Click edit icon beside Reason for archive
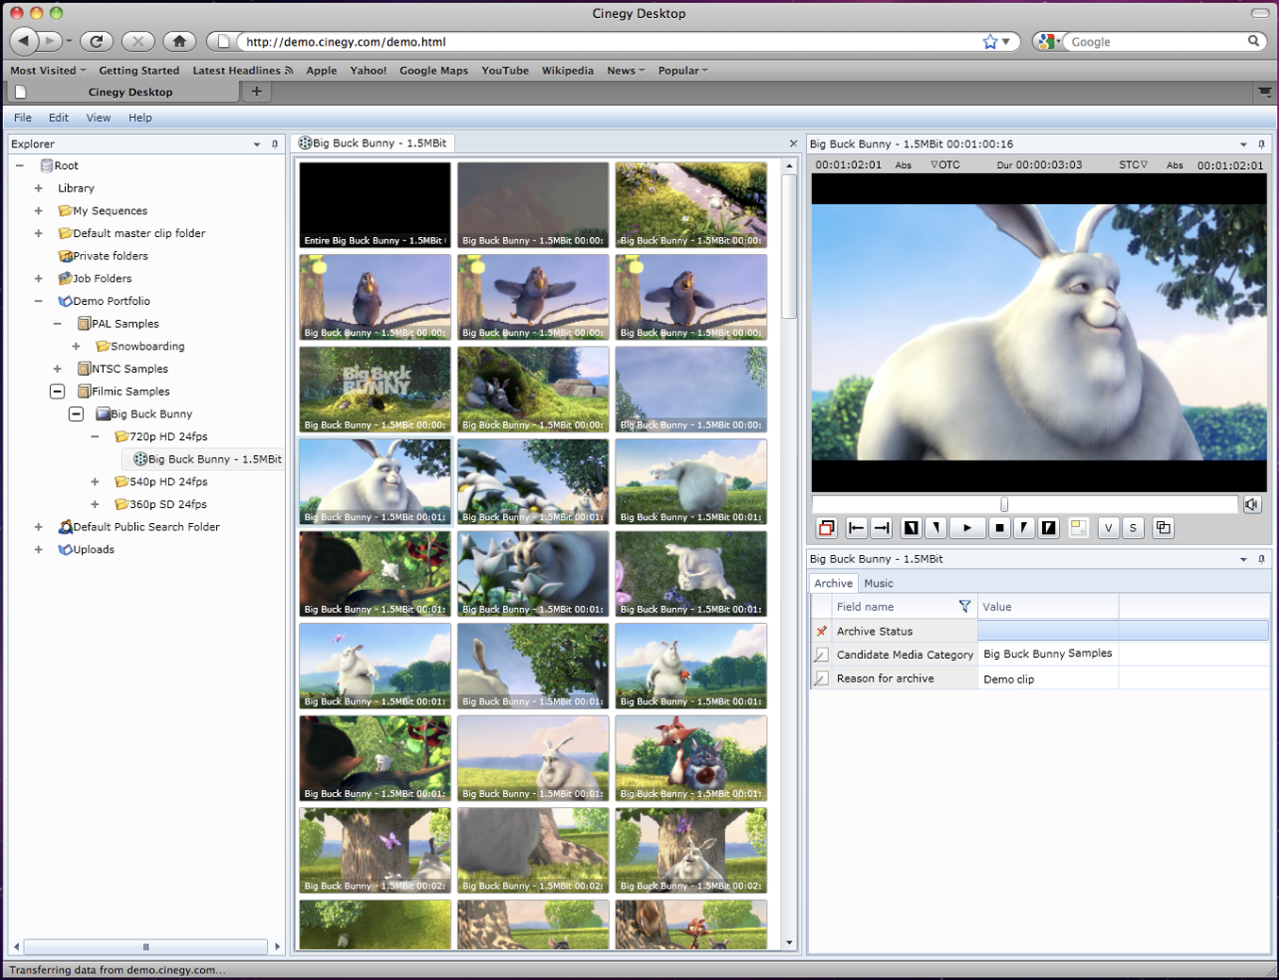Viewport: 1279px width, 980px height. coord(821,678)
